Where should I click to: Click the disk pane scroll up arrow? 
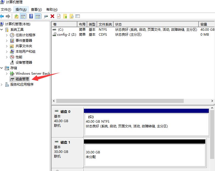[212, 108]
